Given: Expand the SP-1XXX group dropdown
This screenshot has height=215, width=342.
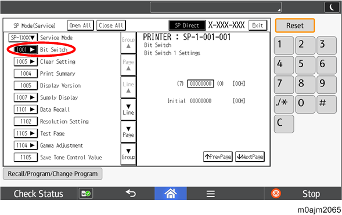Looking at the screenshot, I should pyautogui.click(x=23, y=38).
